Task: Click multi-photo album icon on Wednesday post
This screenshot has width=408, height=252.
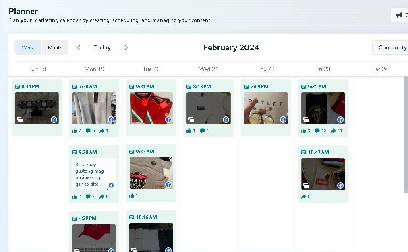Action: pyautogui.click(x=191, y=120)
